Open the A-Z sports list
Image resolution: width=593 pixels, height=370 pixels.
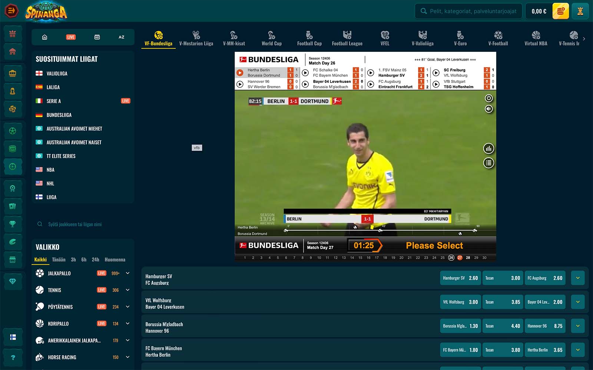[x=121, y=37]
